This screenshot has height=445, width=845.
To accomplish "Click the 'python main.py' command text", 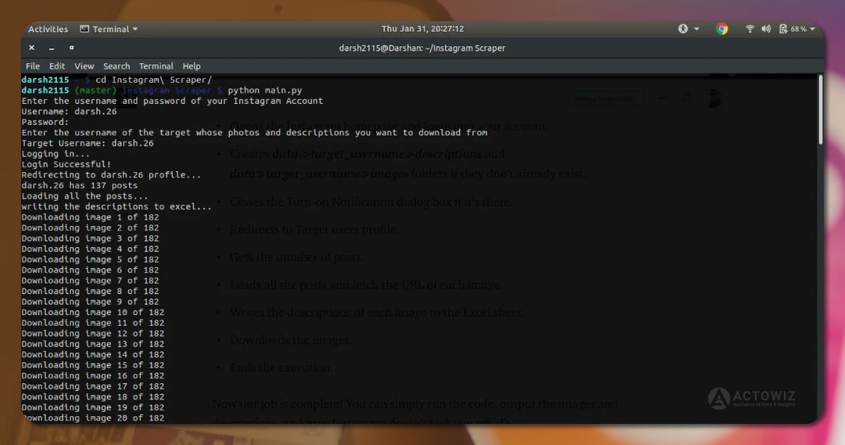I will coord(265,91).
